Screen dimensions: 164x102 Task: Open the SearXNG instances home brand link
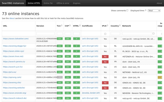click(x=13, y=3)
